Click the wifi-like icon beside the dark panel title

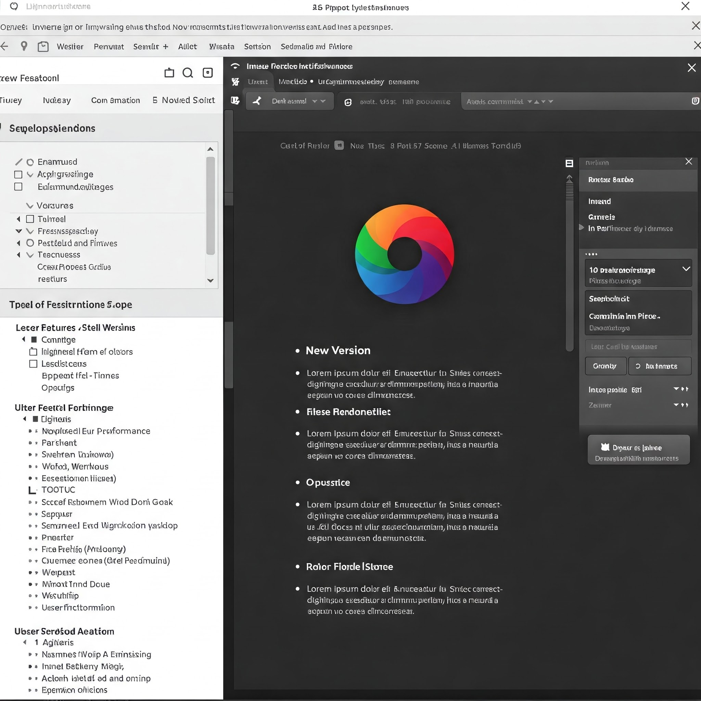click(235, 66)
